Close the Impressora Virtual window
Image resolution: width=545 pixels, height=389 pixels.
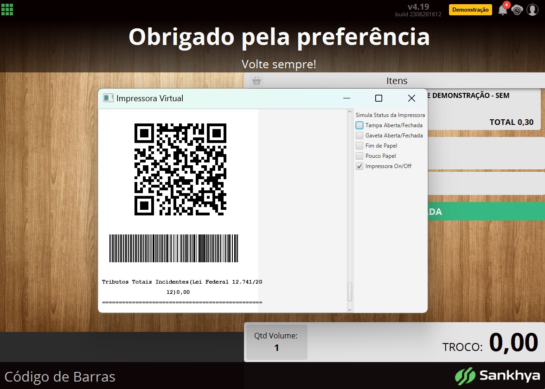[x=411, y=98]
